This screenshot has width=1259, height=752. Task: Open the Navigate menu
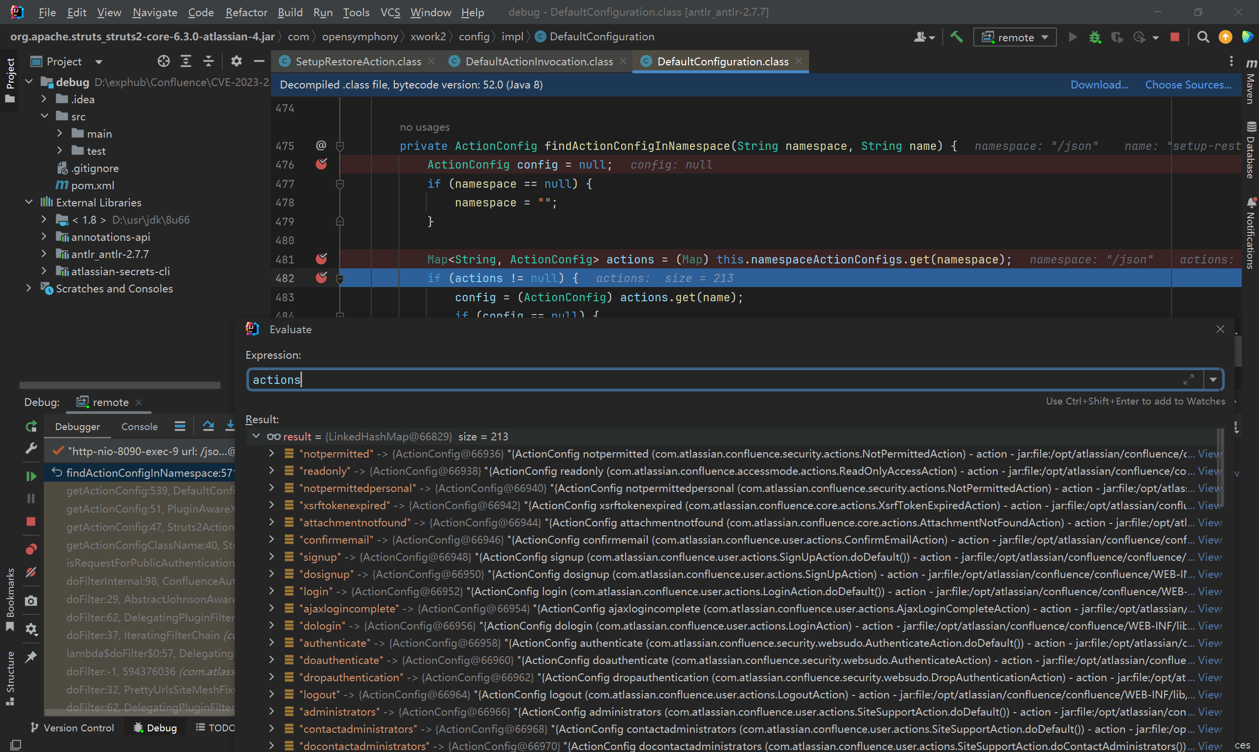click(x=154, y=12)
